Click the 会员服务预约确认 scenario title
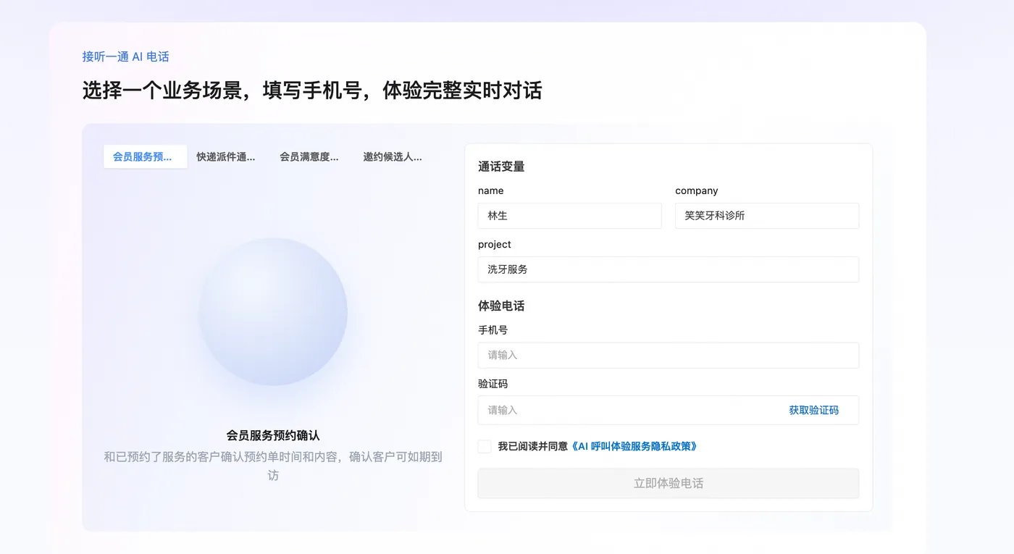The height and width of the screenshot is (554, 1014). (x=273, y=435)
